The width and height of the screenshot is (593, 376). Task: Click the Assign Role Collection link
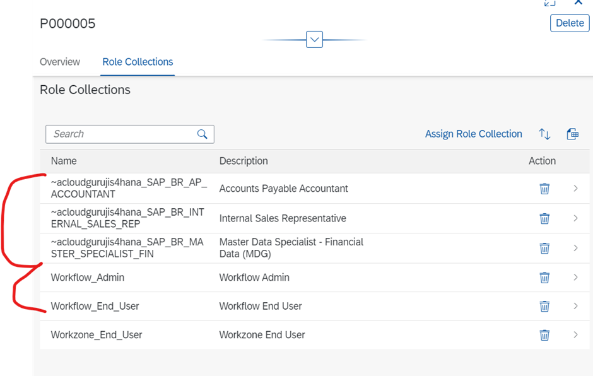pos(473,134)
